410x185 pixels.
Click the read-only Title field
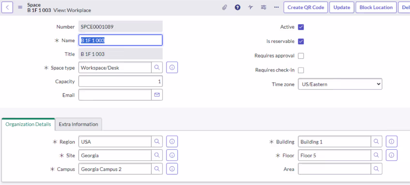point(121,54)
